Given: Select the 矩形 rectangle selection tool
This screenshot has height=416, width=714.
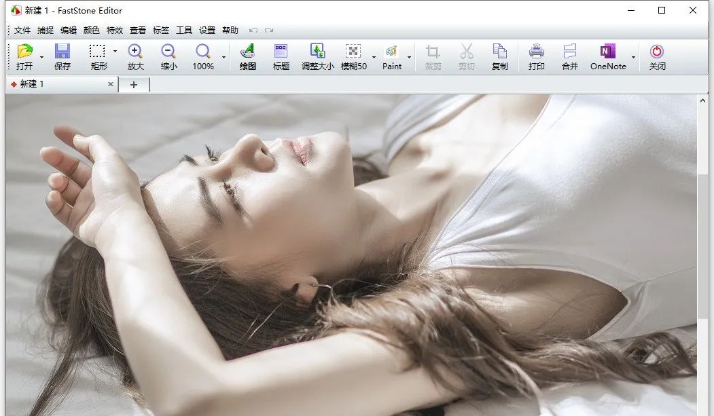Looking at the screenshot, I should click(99, 57).
